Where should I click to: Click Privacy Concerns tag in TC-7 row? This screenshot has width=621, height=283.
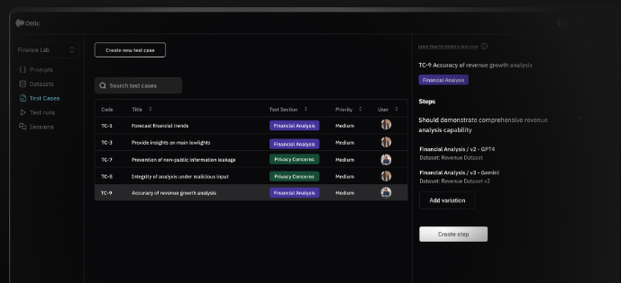[x=294, y=160]
